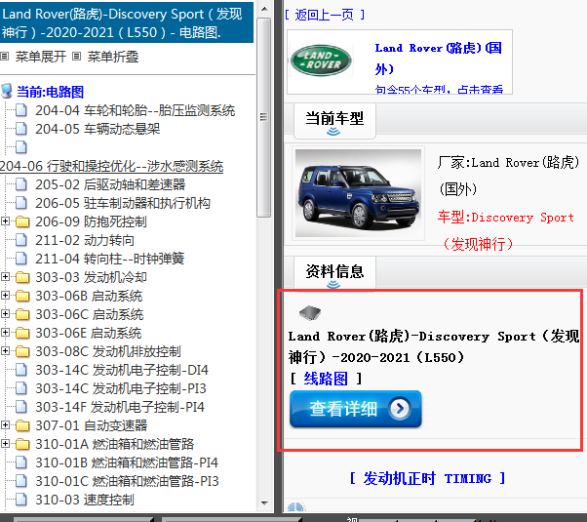587x522 pixels.
Task: Click document icon beside 211-02 动力转向
Action: coord(21,240)
